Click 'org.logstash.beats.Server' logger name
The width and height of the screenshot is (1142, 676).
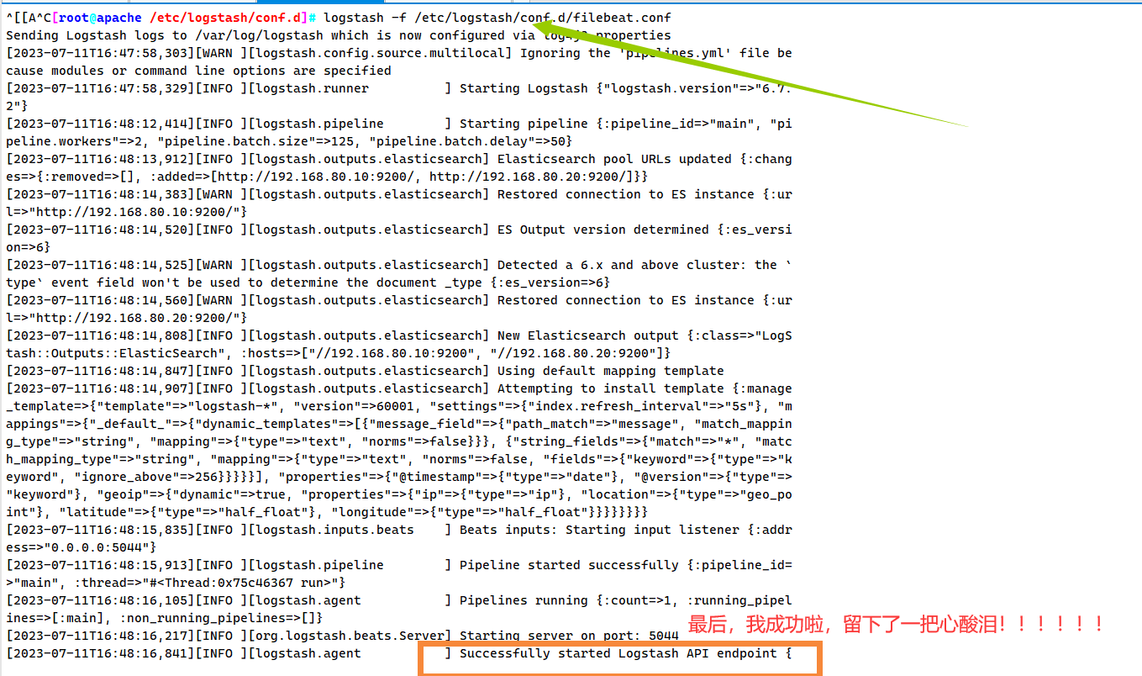[x=350, y=636]
